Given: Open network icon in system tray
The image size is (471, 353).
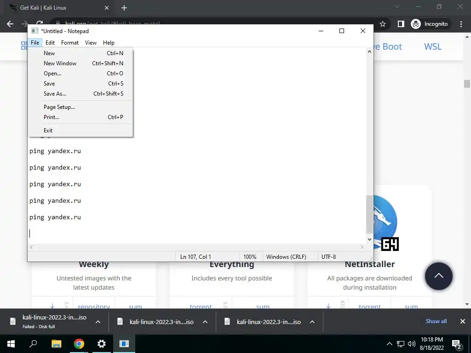Looking at the screenshot, I should pyautogui.click(x=401, y=344).
